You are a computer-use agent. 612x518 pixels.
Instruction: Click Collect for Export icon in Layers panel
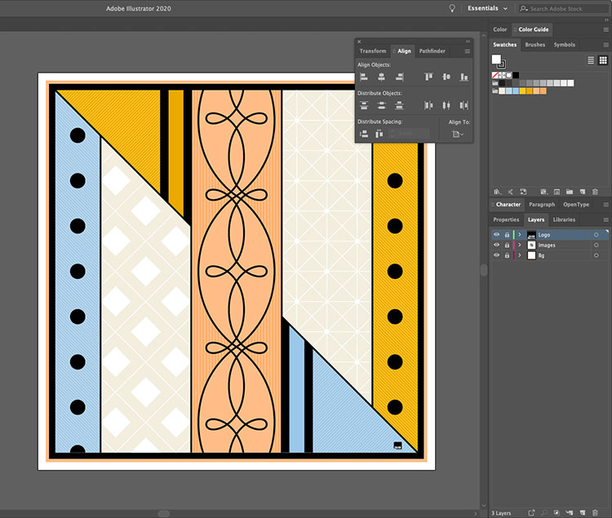click(531, 512)
